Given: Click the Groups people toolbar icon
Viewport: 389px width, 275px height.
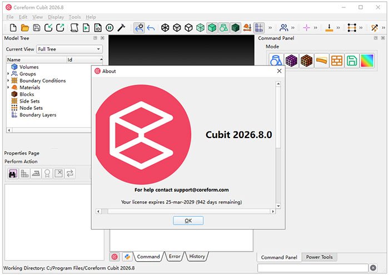Looking at the screenshot, I should click(x=283, y=28).
